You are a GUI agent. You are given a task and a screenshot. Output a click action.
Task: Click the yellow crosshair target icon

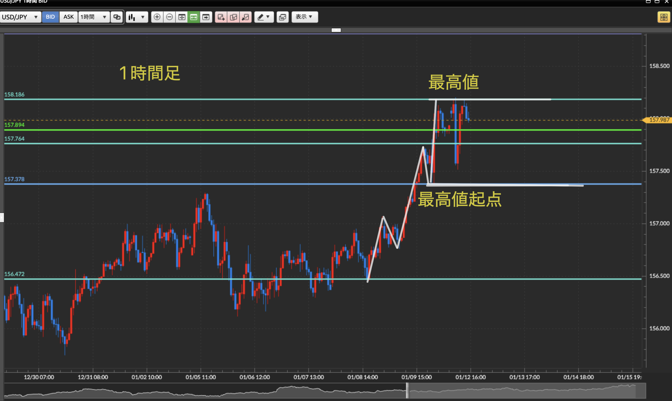[x=664, y=17]
